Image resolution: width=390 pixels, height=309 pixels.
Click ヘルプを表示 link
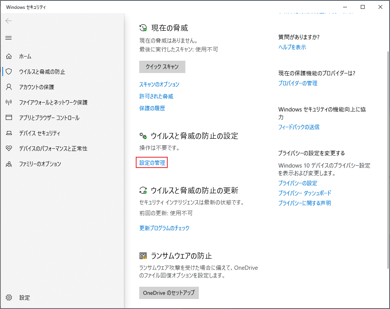tap(292, 47)
